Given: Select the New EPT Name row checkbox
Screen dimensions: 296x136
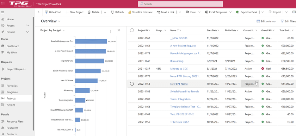Looking at the screenshot, I should (132, 84).
